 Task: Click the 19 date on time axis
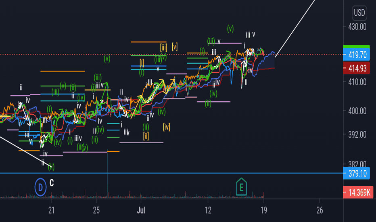tap(263, 210)
